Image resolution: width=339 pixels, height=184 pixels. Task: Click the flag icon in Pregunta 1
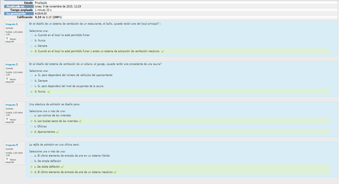click(7, 38)
